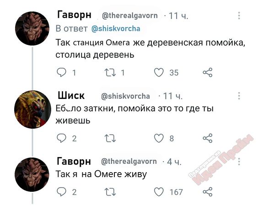The height and width of the screenshot is (217, 258).
Task: Retweet Гаворн's first tweet with 1 retweet
Action: click(x=110, y=73)
